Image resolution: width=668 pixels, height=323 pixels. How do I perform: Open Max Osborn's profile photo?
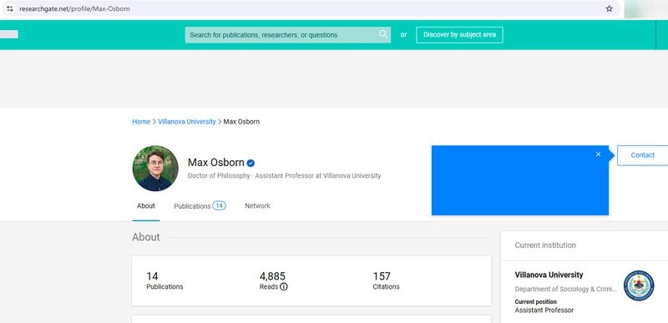155,168
